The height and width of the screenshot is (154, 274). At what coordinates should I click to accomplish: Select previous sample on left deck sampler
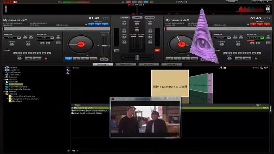pyautogui.click(x=42, y=43)
